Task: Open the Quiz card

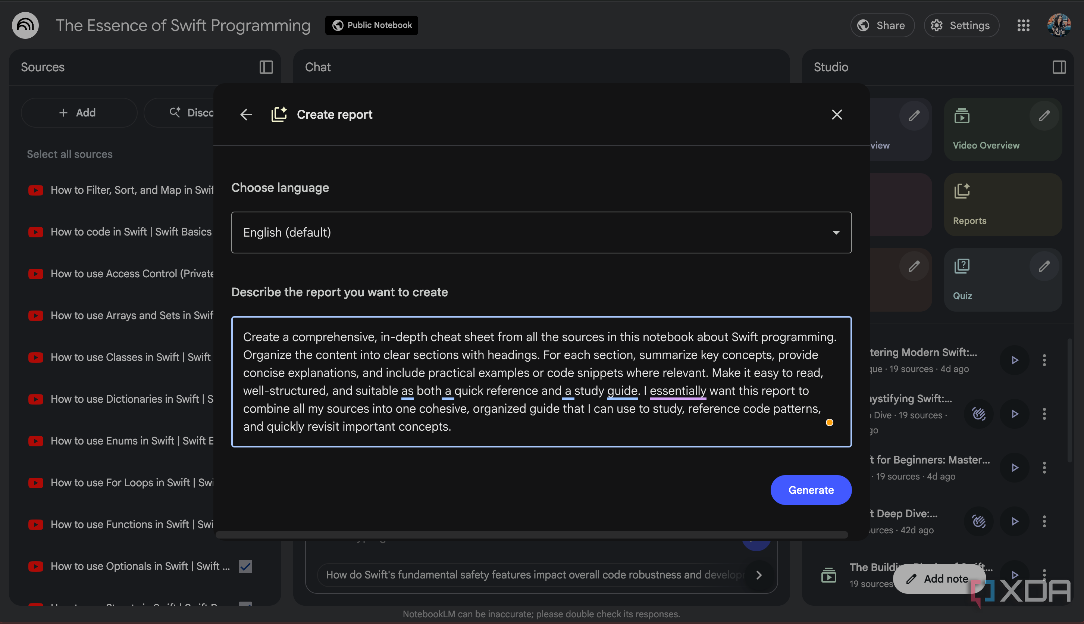Action: (1003, 280)
